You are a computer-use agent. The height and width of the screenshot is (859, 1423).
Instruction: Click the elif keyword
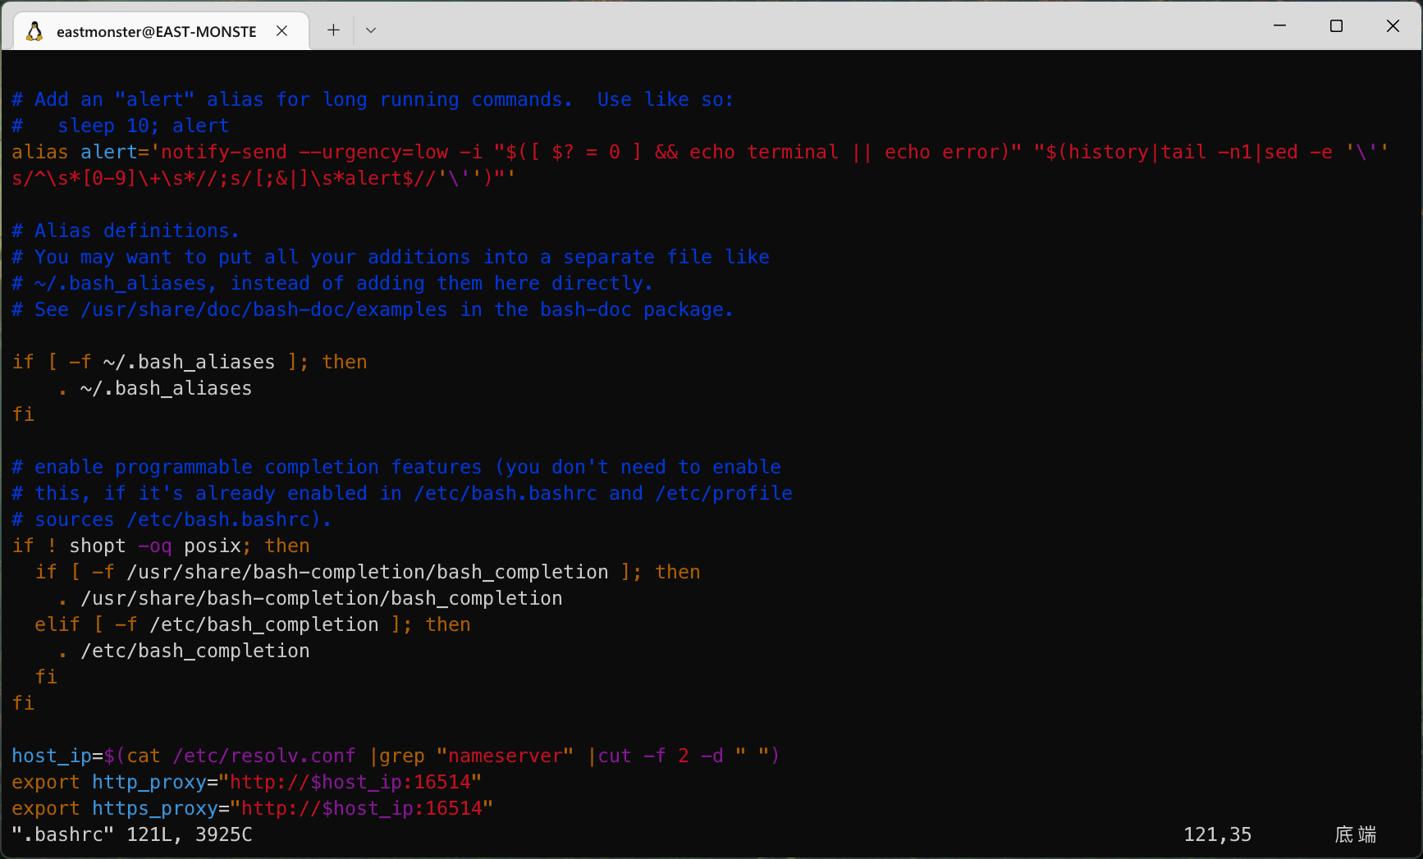(57, 624)
